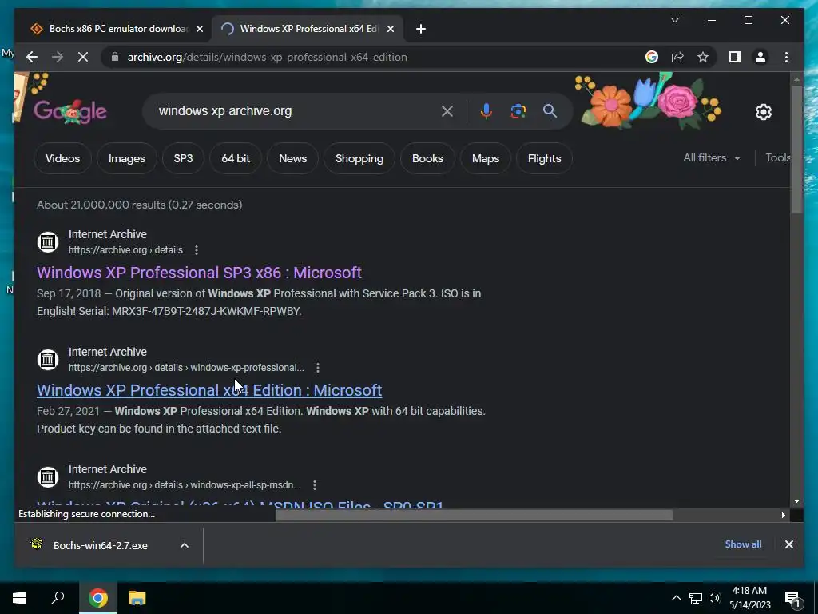Screen dimensions: 818x614
Task: Open new browser tab
Action: (x=420, y=29)
